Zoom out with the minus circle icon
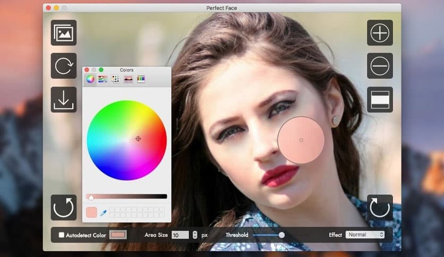The image size is (444, 257). tap(380, 66)
